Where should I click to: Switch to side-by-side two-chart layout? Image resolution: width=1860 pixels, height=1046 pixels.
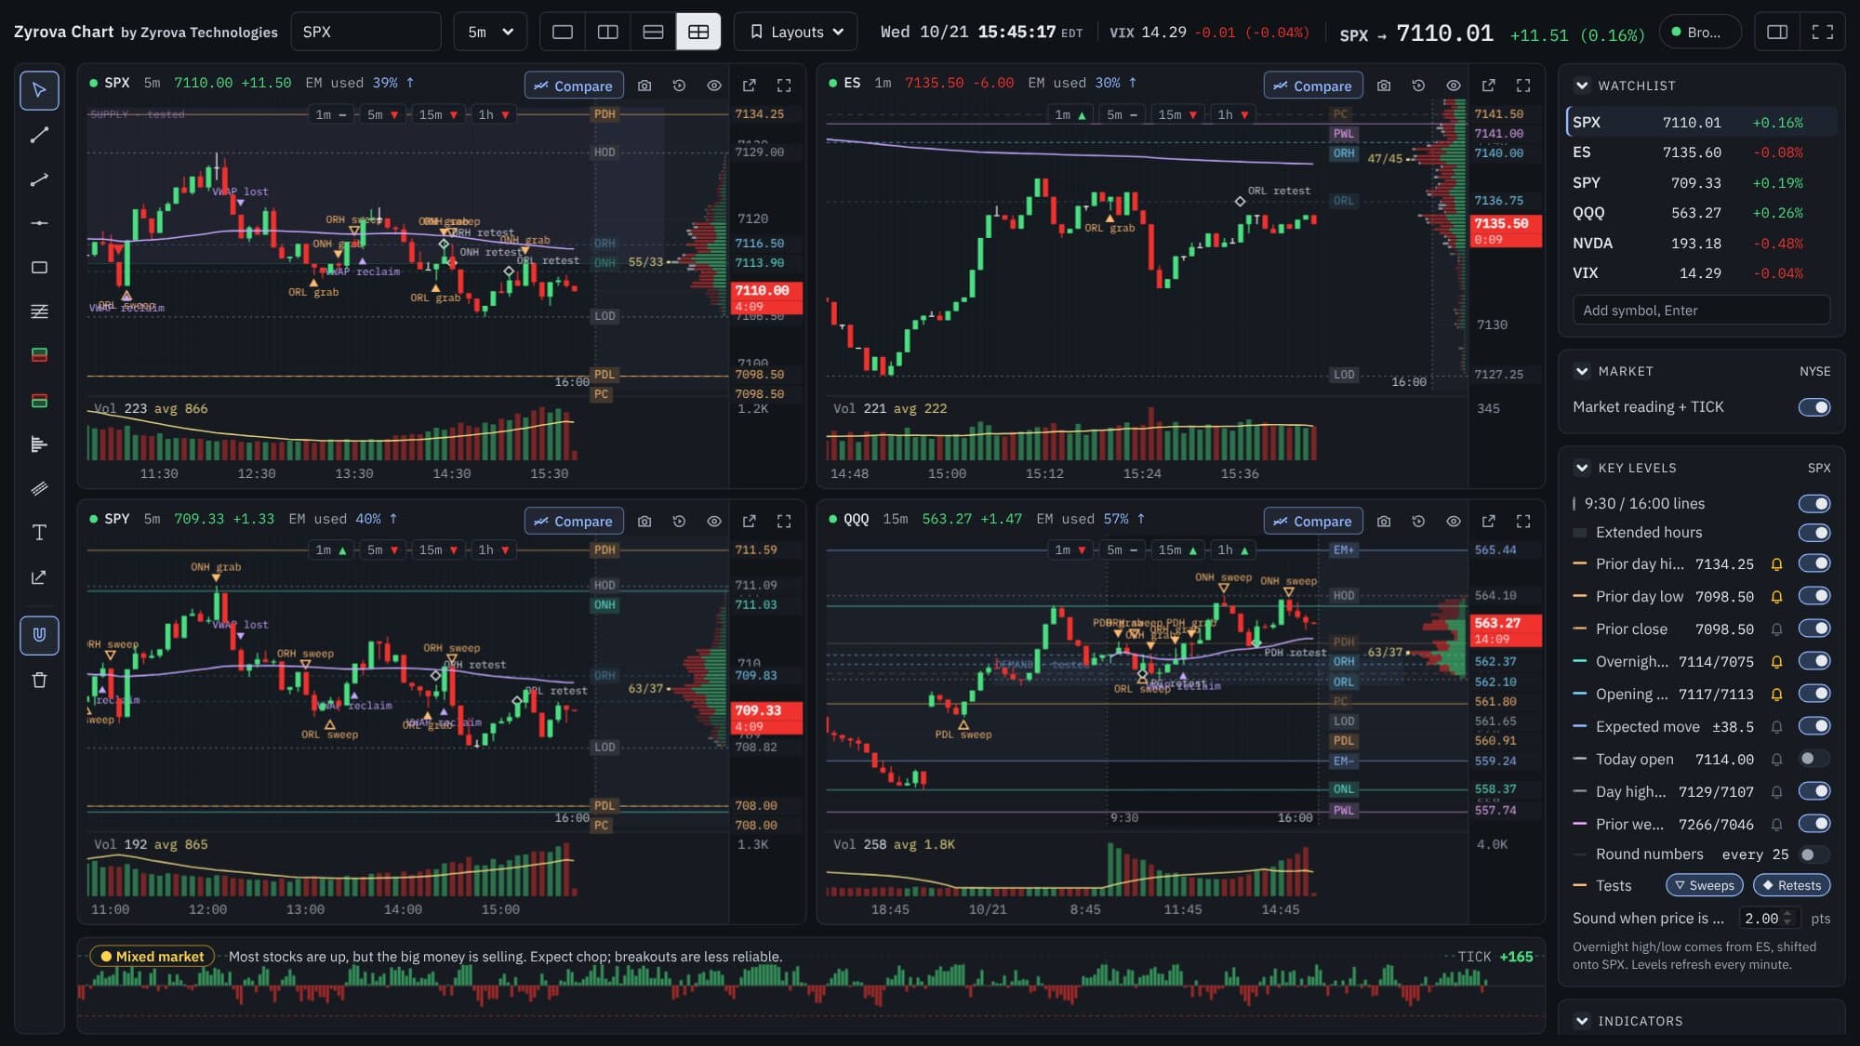pyautogui.click(x=608, y=32)
